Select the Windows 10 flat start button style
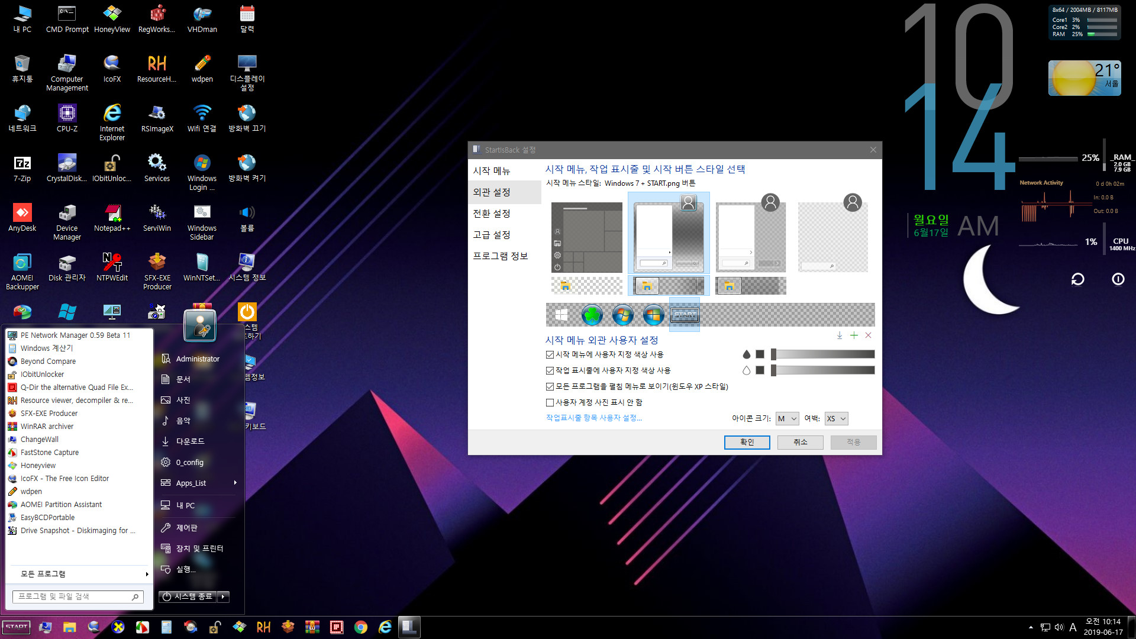Image resolution: width=1136 pixels, height=639 pixels. point(561,315)
